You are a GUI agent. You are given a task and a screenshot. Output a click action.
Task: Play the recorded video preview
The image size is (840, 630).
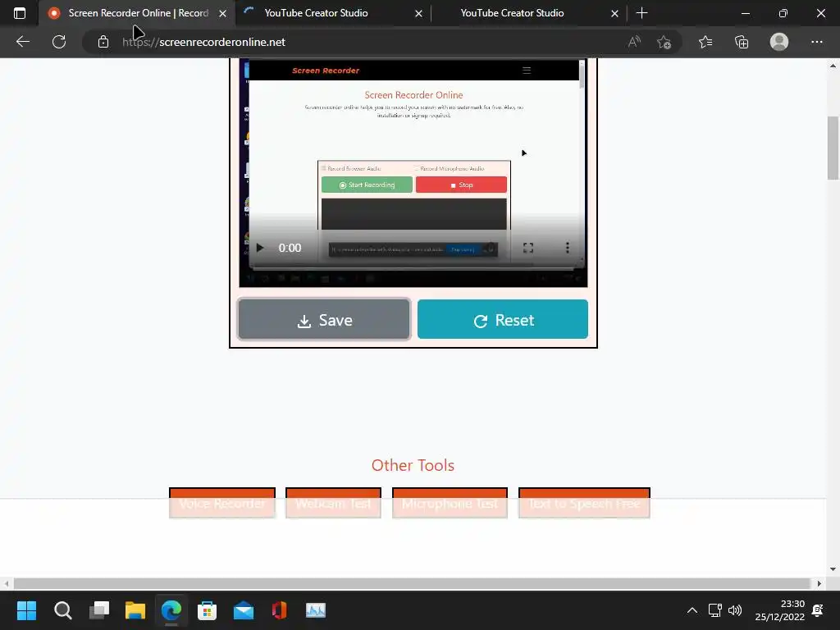[x=260, y=248]
